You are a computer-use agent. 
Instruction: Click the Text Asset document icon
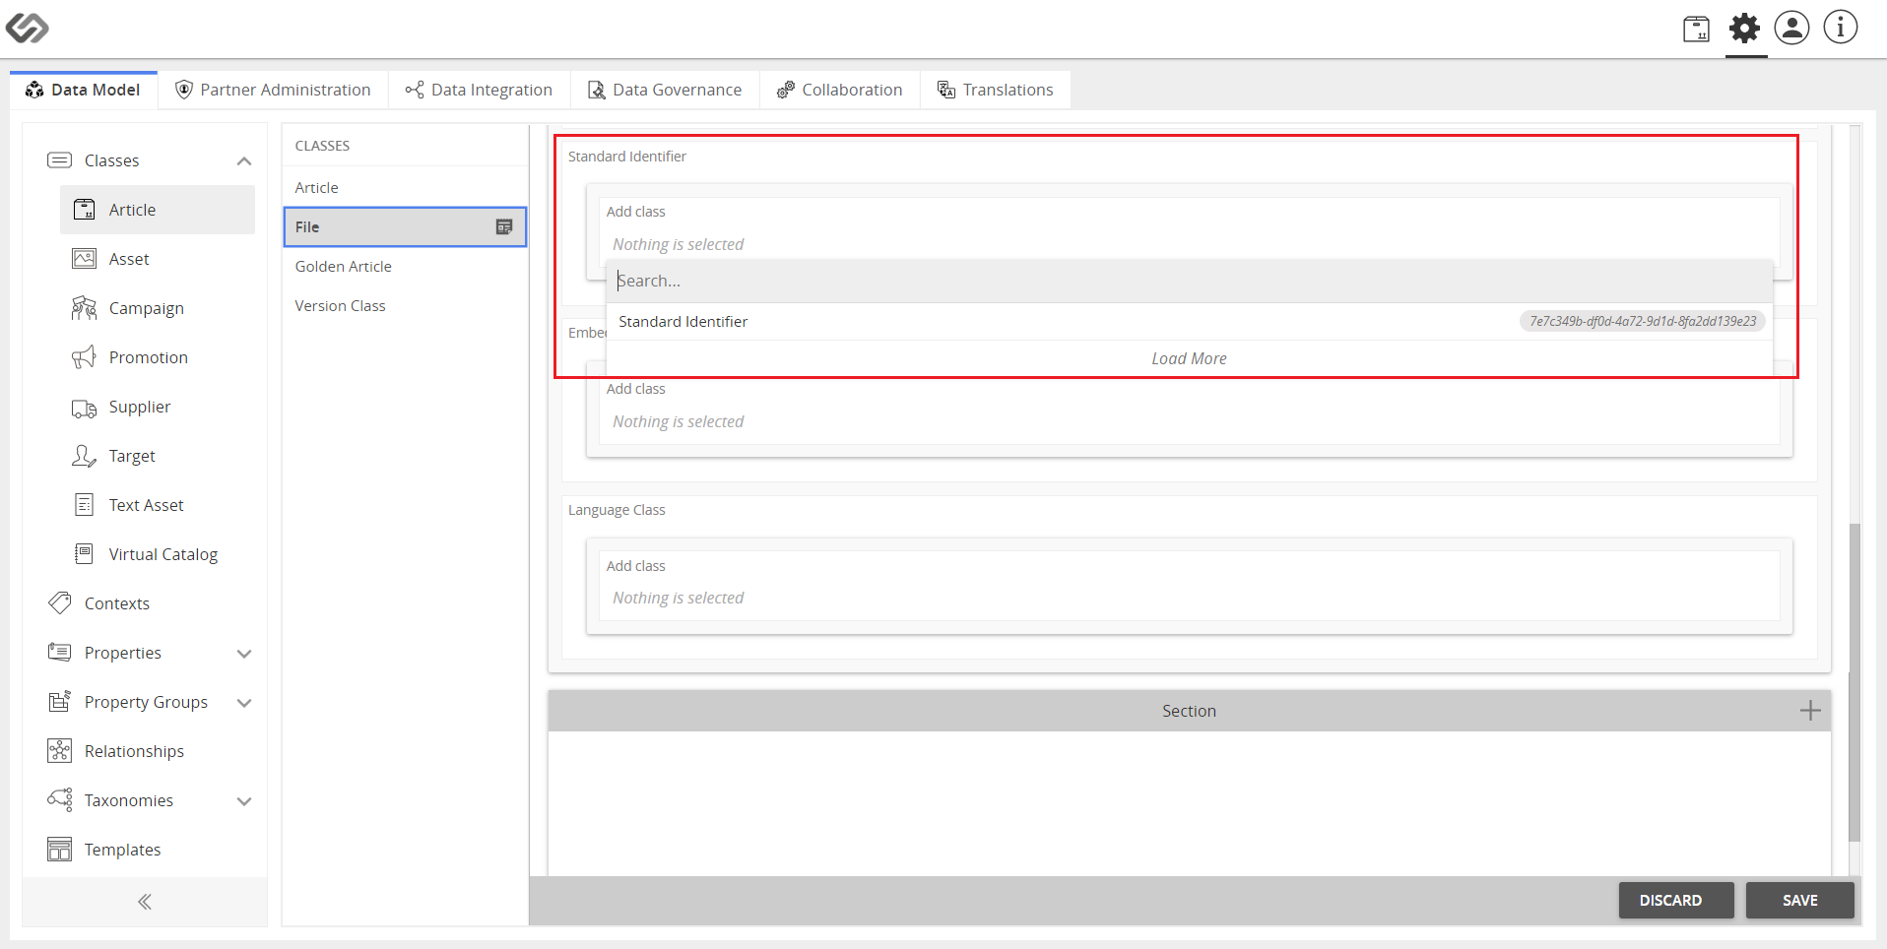click(85, 505)
